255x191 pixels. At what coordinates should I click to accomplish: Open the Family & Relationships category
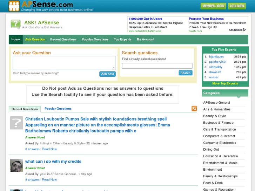[220, 176]
